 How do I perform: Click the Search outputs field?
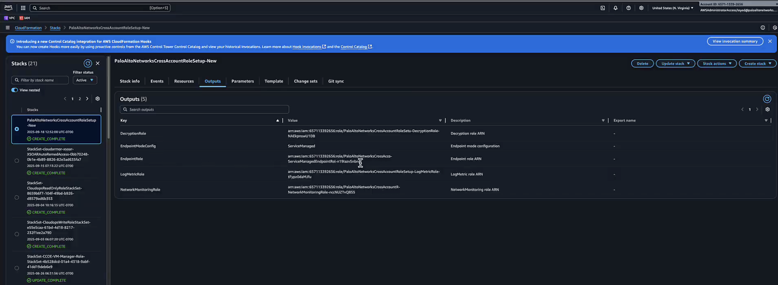point(204,109)
